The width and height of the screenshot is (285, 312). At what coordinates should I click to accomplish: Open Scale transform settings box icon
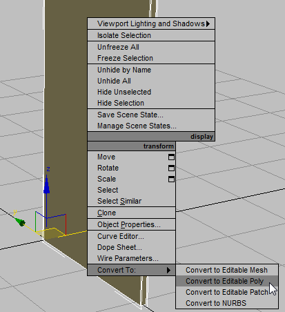171,179
